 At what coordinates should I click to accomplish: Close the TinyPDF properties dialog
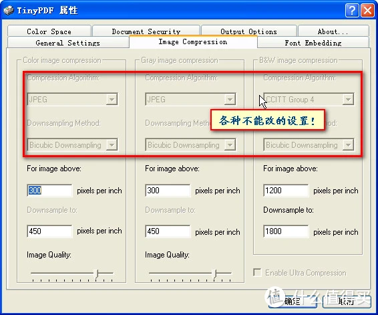point(367,11)
